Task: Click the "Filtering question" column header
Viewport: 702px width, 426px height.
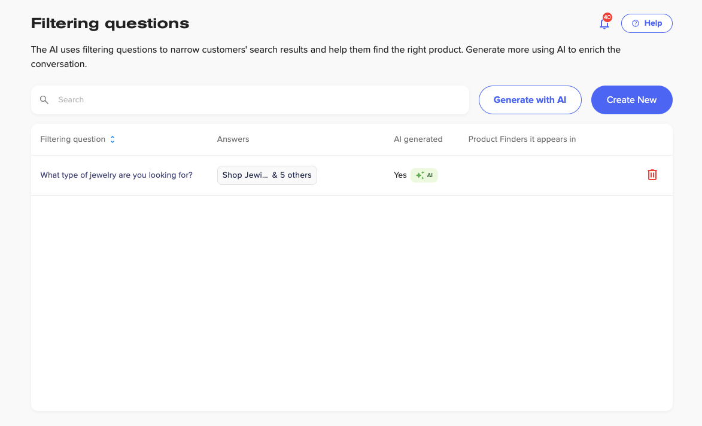Action: pos(72,139)
